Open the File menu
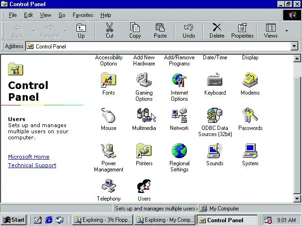 pos(13,15)
